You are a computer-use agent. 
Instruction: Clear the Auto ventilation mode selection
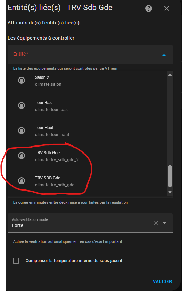pyautogui.click(x=156, y=223)
